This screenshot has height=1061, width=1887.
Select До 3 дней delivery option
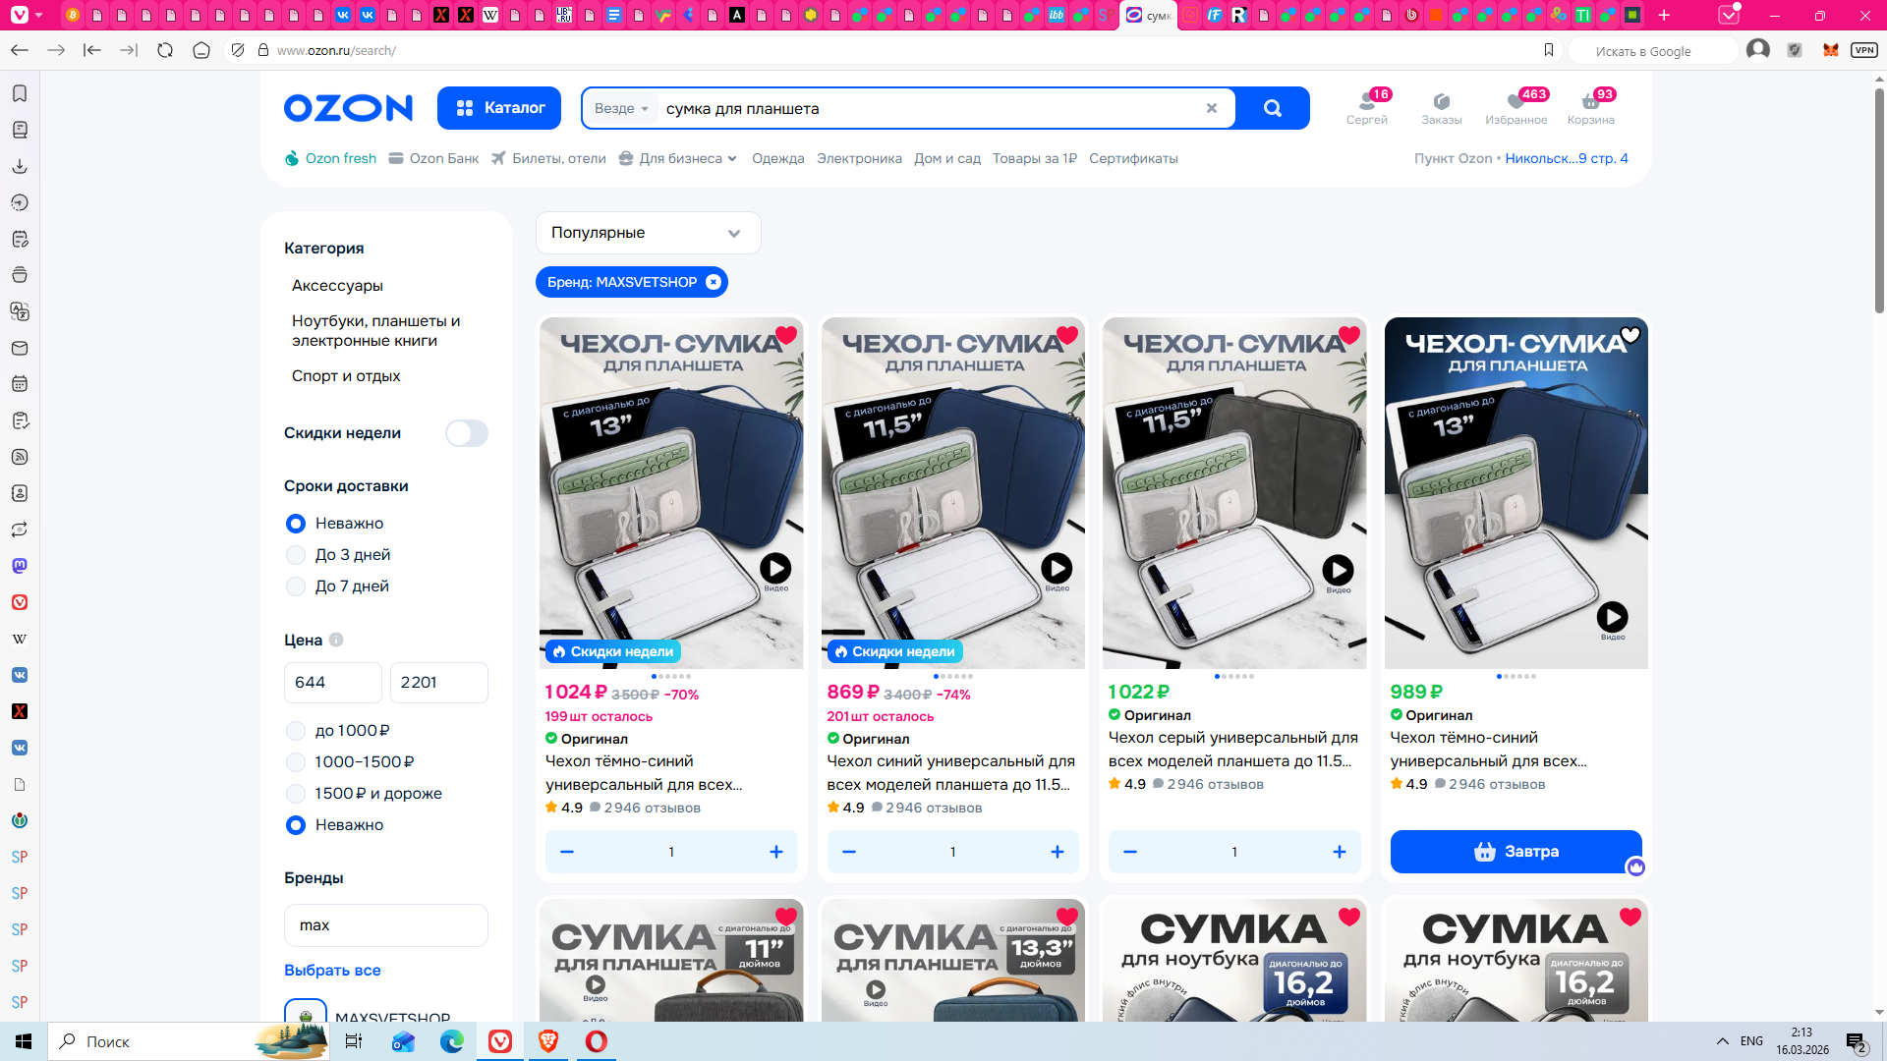[x=296, y=555]
